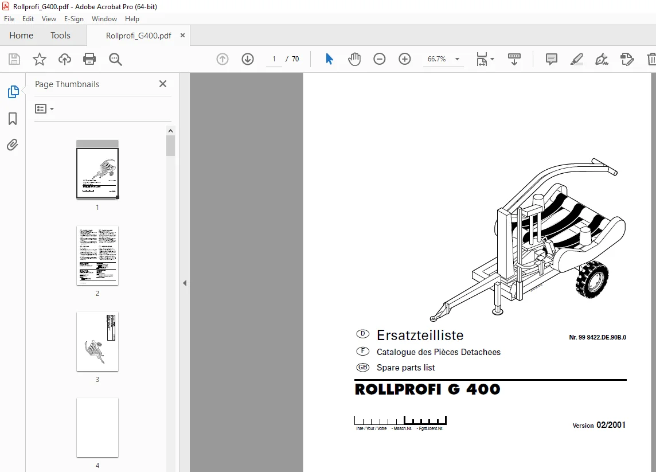Open the File menu
Viewport: 656px width, 472px height.
pyautogui.click(x=9, y=19)
